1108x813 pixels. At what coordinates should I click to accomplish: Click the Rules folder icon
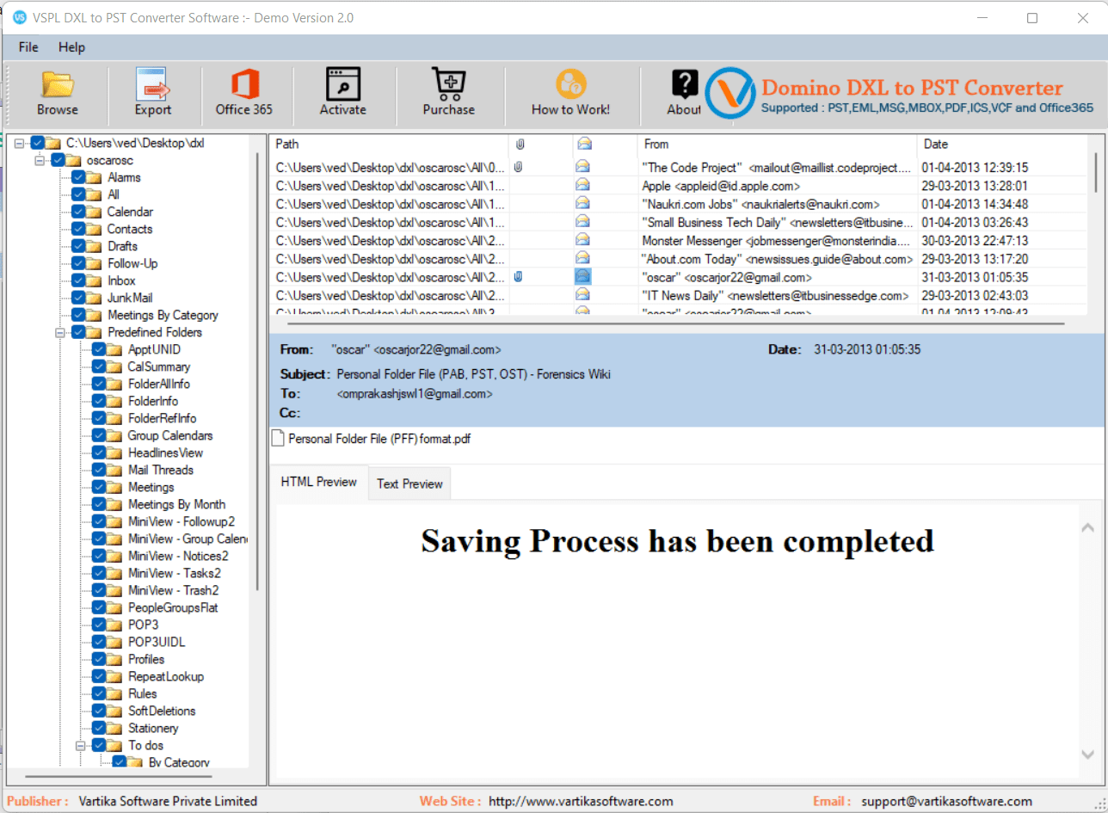(x=114, y=693)
